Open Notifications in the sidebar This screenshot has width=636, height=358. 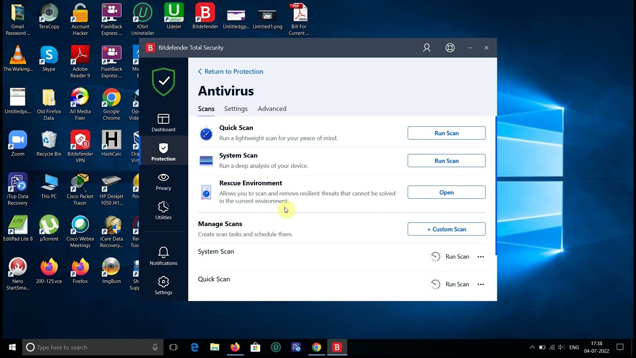tap(163, 257)
